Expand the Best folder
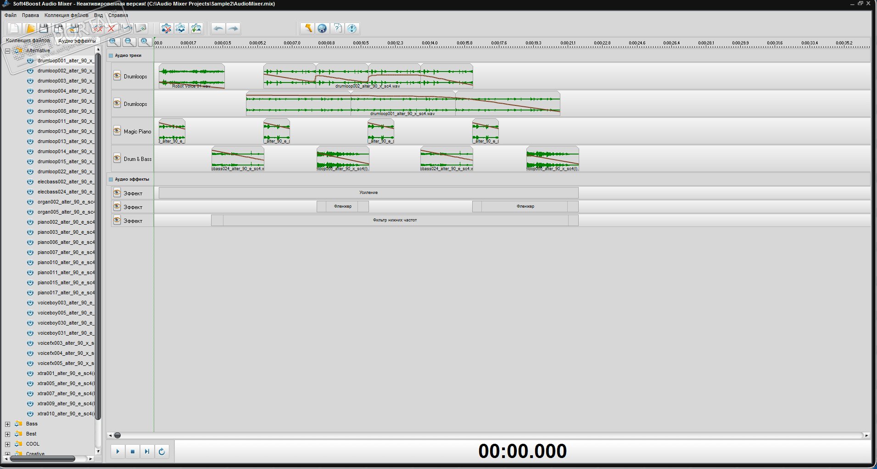Screen dimensions: 877x469 7,434
